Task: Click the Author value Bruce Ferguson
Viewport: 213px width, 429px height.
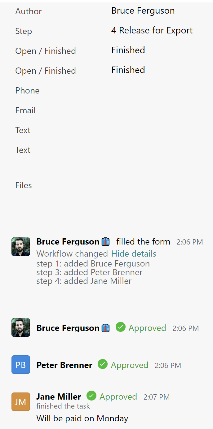Action: (x=143, y=11)
